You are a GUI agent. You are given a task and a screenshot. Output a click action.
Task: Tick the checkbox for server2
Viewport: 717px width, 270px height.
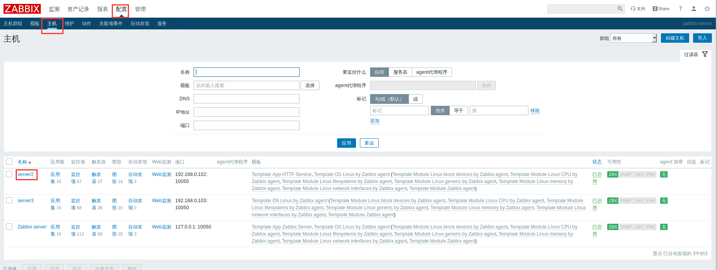tap(9, 174)
